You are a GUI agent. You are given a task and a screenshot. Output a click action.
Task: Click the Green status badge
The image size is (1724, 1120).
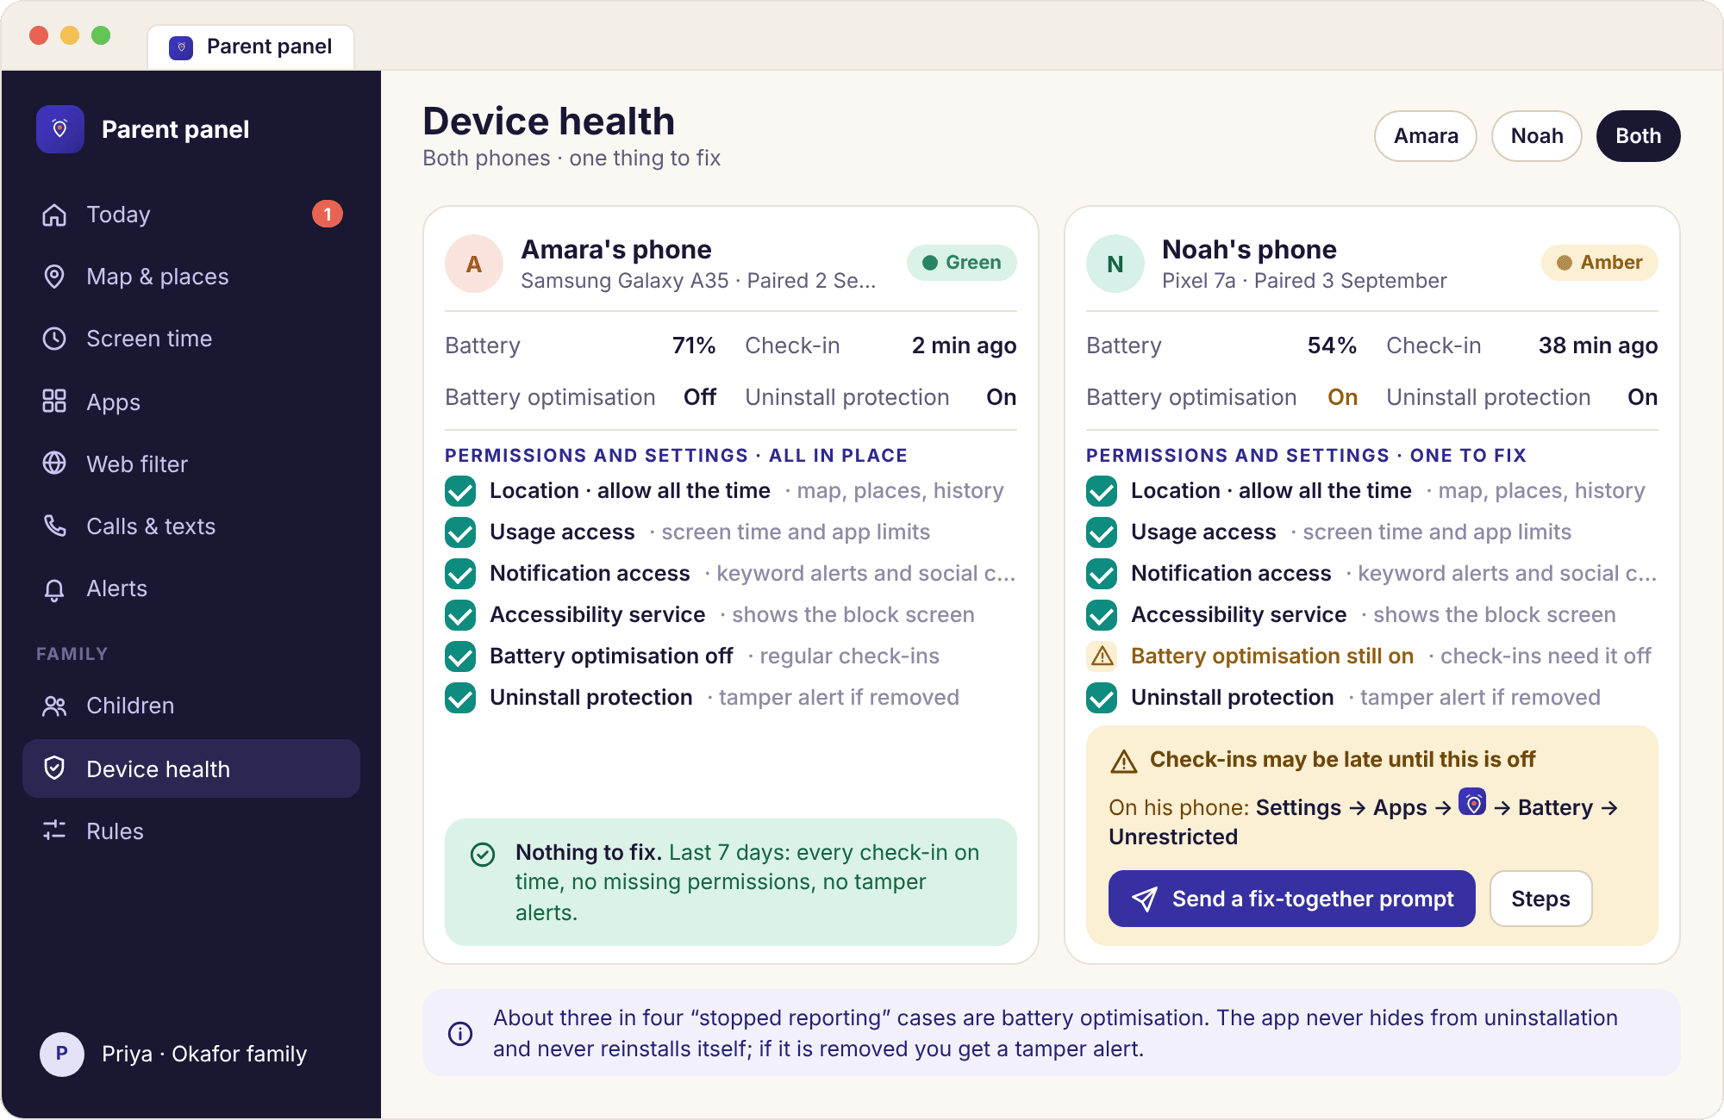click(962, 263)
